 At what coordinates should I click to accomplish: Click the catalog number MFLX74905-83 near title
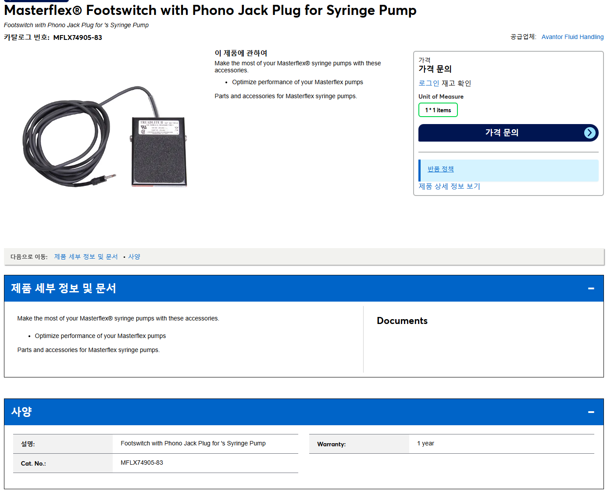(x=78, y=37)
